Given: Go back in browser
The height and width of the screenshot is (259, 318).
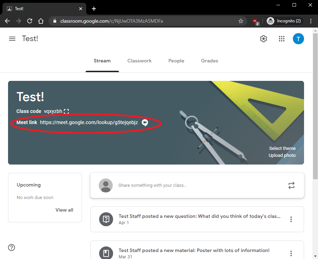Looking at the screenshot, I should 7,21.
